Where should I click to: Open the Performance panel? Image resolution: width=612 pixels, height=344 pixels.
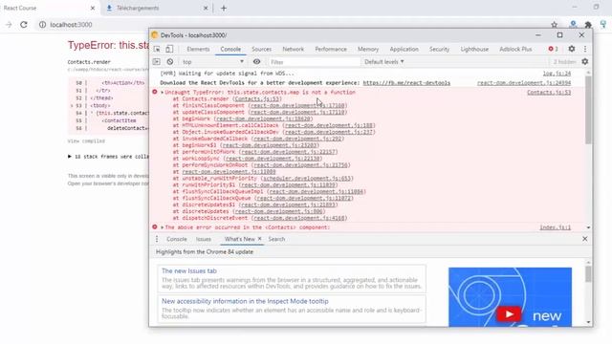tap(331, 49)
